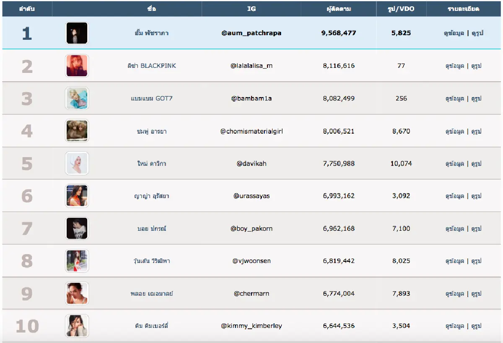Click the ดูข้อมูล link for rank 2
Image resolution: width=503 pixels, height=343 pixels.
[454, 66]
